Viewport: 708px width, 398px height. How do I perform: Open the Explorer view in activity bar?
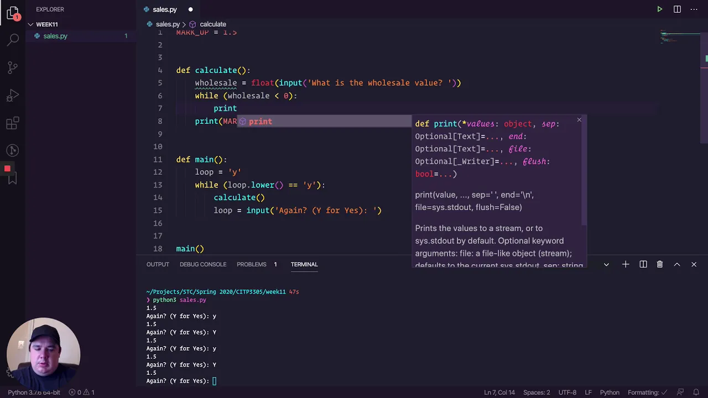click(13, 13)
